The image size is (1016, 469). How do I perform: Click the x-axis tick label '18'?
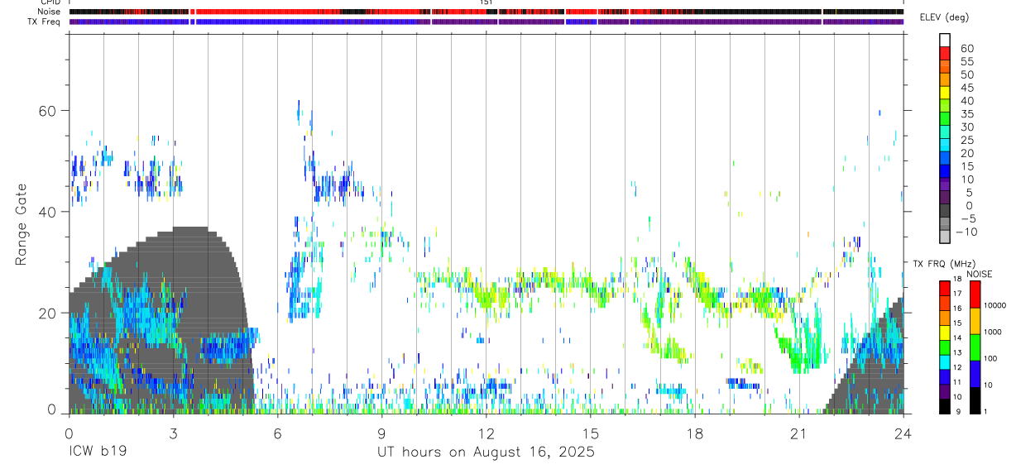pos(694,433)
